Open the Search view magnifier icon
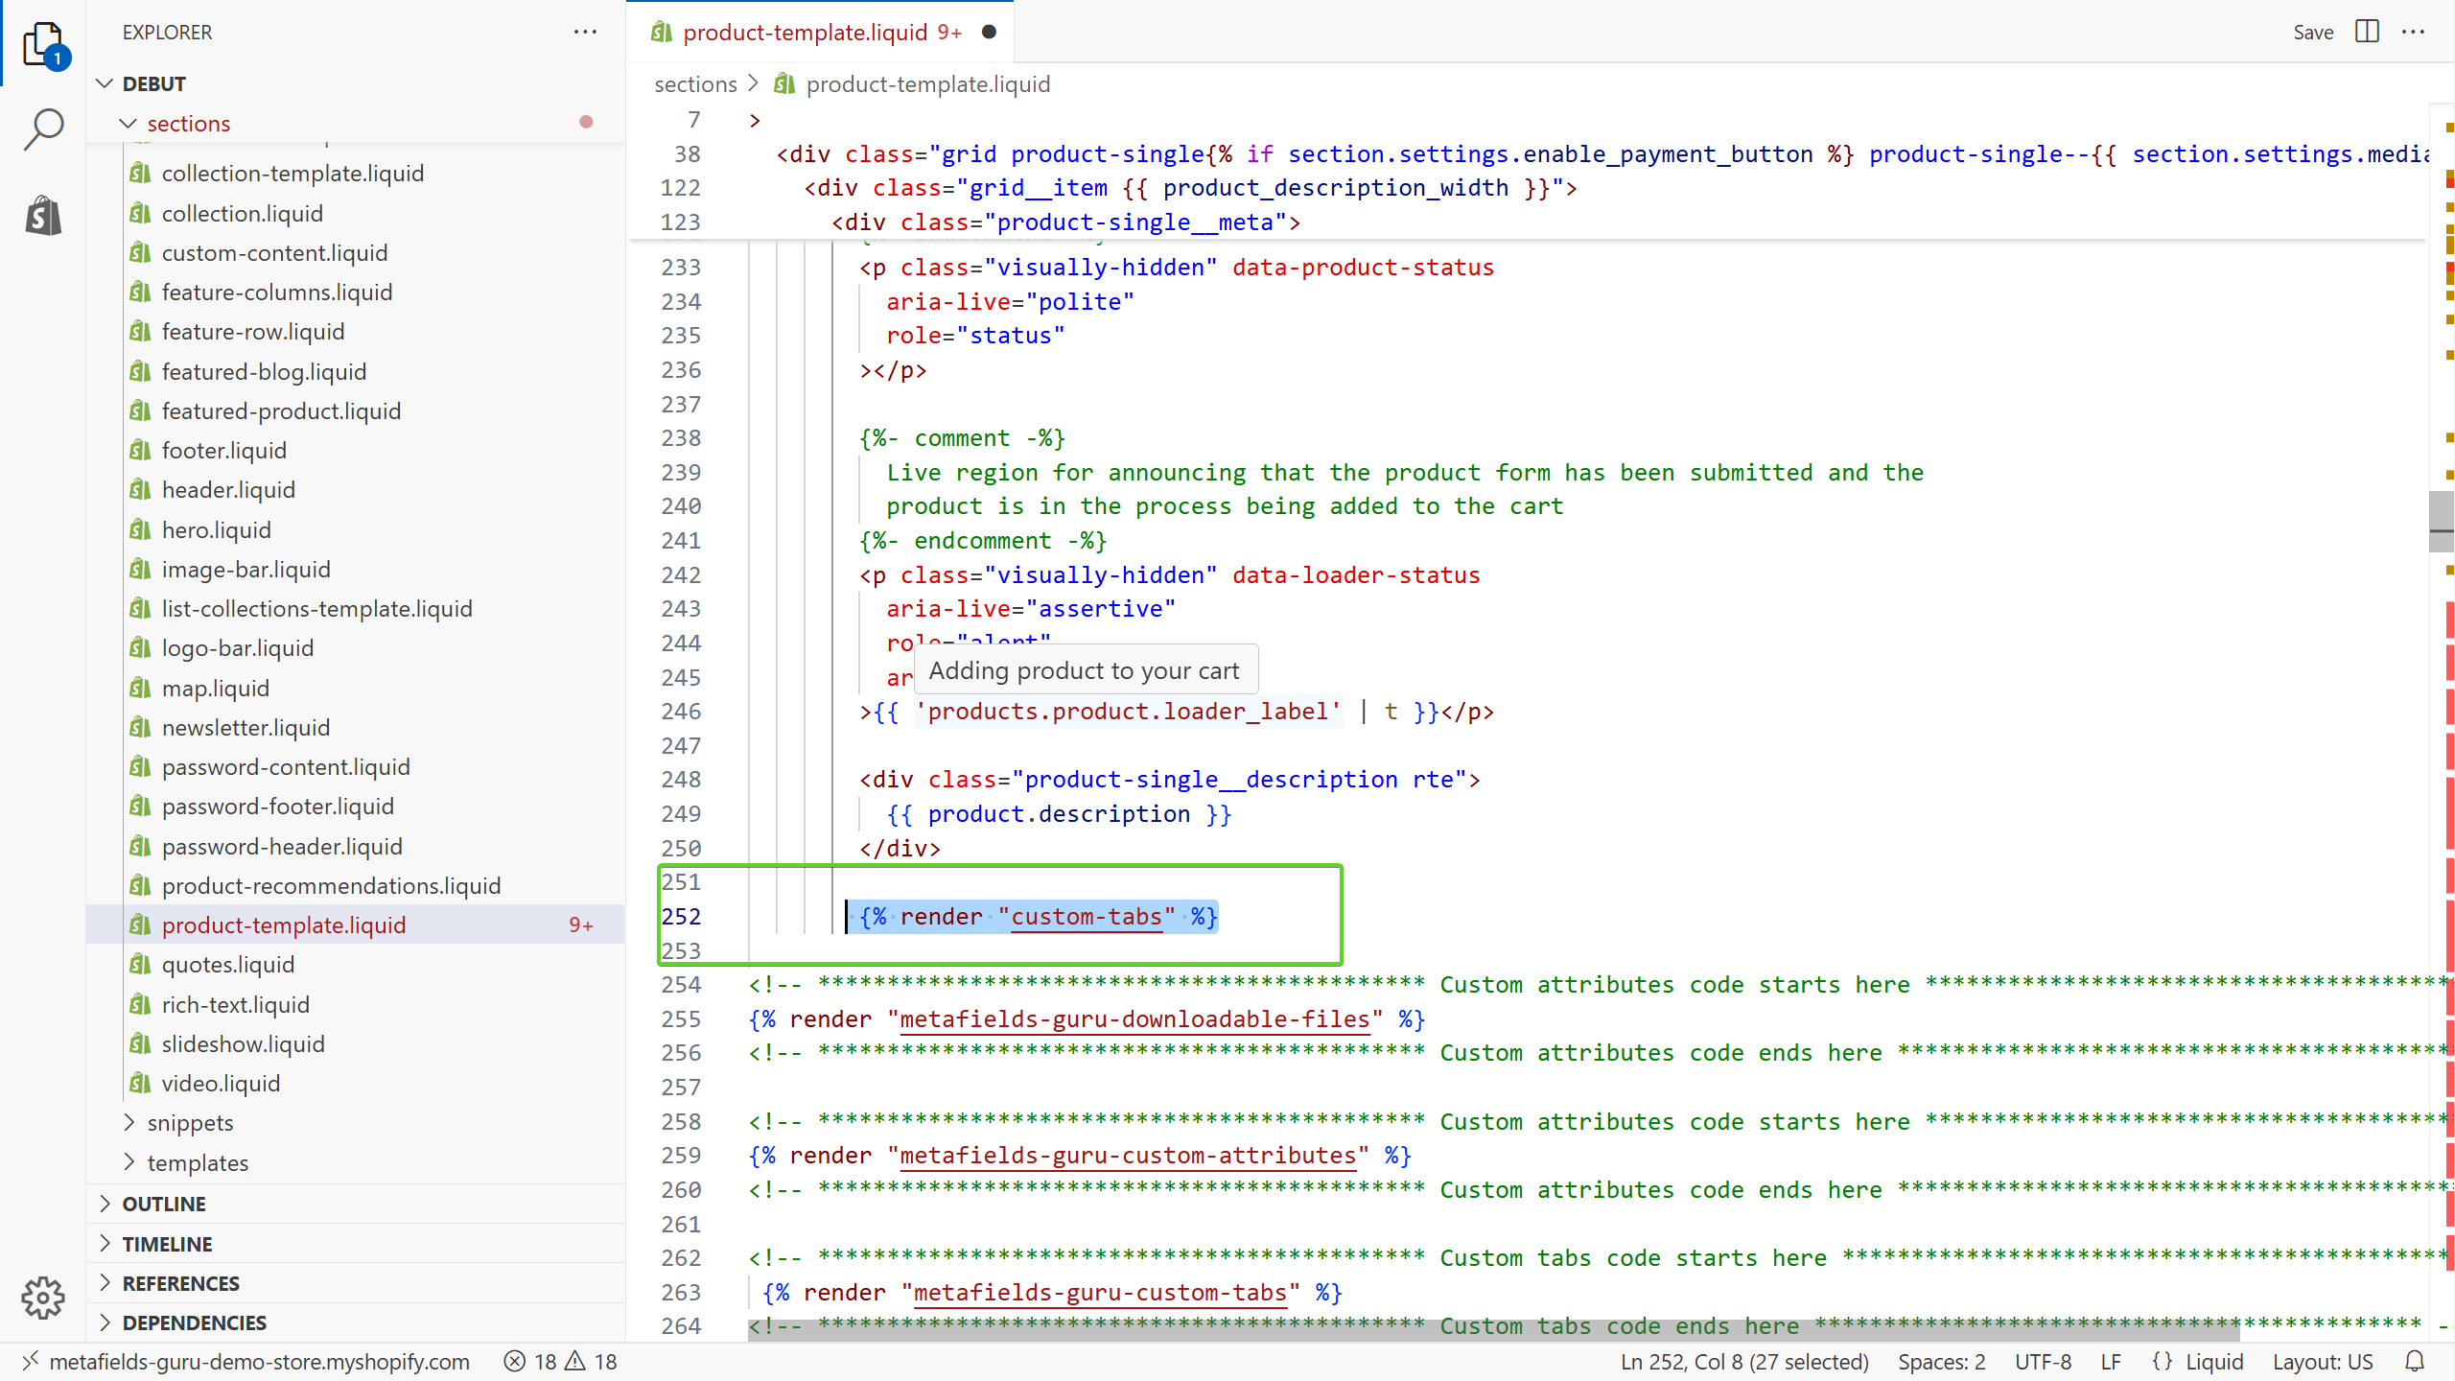Image resolution: width=2455 pixels, height=1381 pixels. point(42,129)
